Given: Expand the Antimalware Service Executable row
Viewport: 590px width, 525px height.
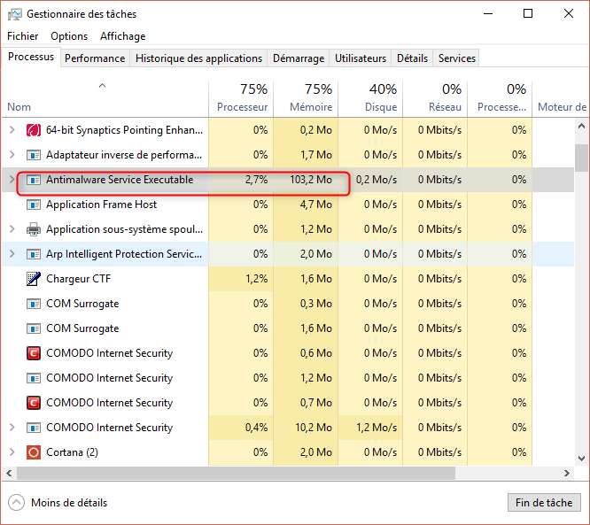Looking at the screenshot, I should coord(12,180).
